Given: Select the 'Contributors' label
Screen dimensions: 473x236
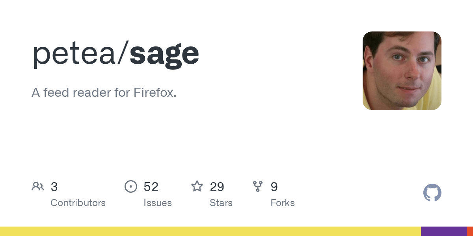Looking at the screenshot, I should click(x=78, y=203).
